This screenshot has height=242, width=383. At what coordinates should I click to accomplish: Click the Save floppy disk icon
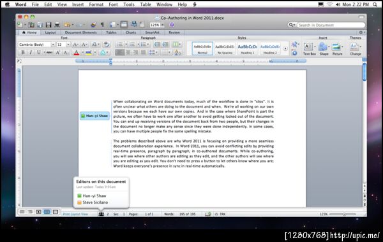tap(49, 25)
